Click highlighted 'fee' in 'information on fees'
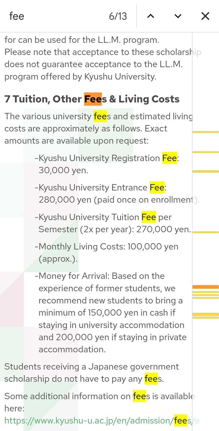The width and height of the screenshot is (219, 431). tap(139, 396)
